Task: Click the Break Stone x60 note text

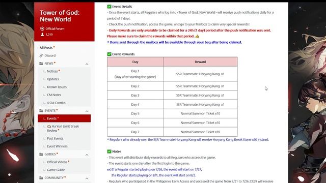Action: tap(188, 140)
